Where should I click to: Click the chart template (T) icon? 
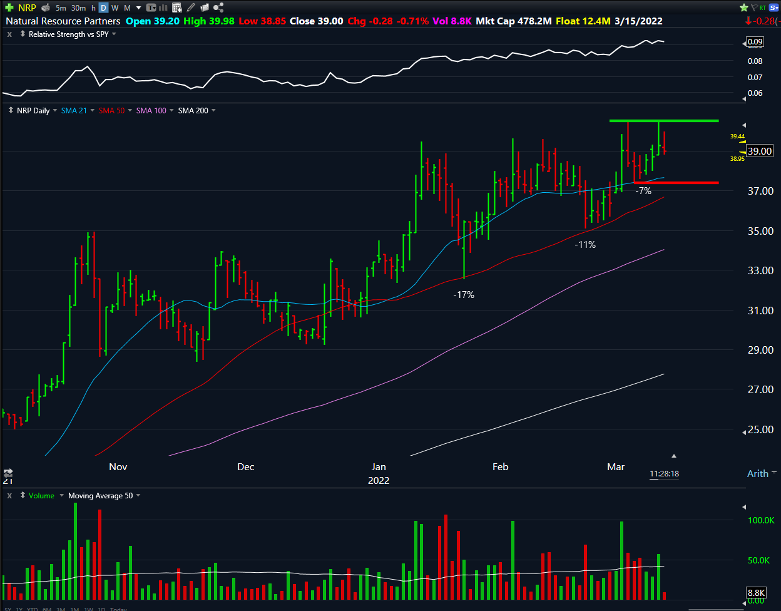coord(151,8)
